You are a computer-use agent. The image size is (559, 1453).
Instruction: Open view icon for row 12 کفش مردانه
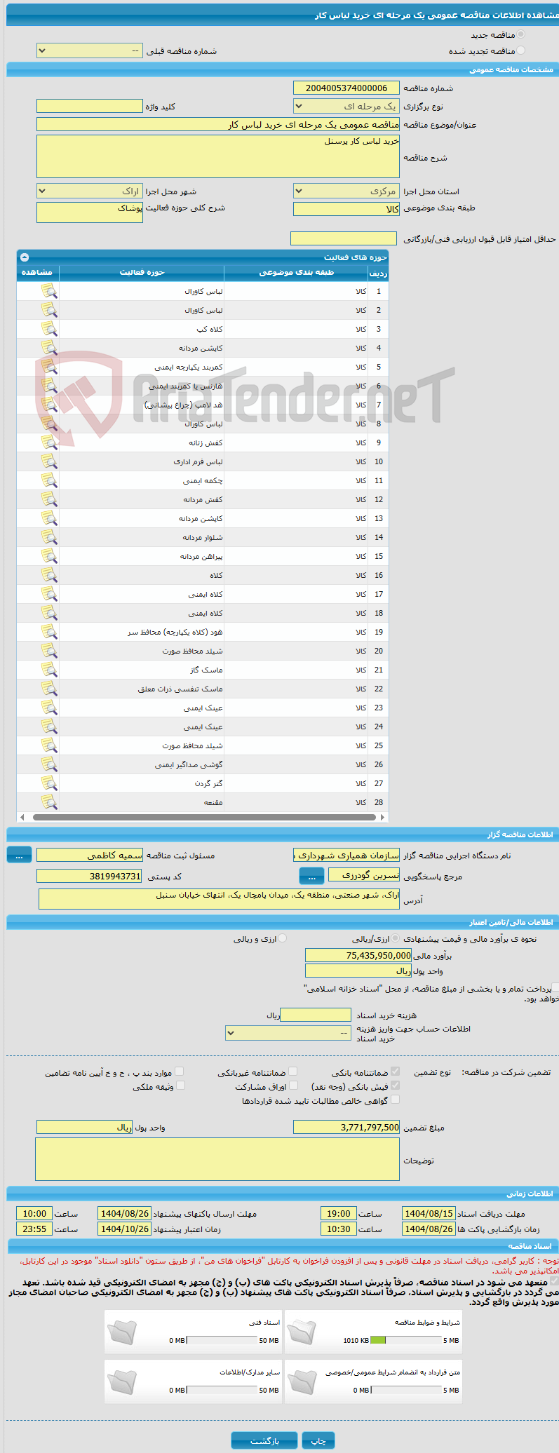[x=49, y=499]
